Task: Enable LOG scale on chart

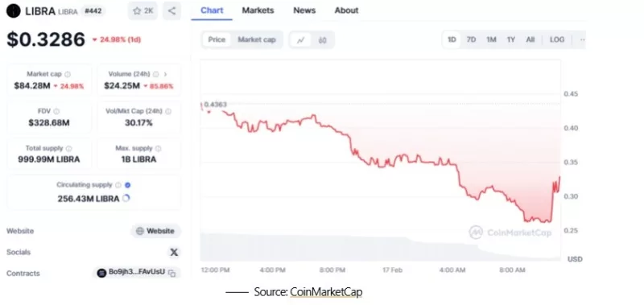Action: point(557,39)
